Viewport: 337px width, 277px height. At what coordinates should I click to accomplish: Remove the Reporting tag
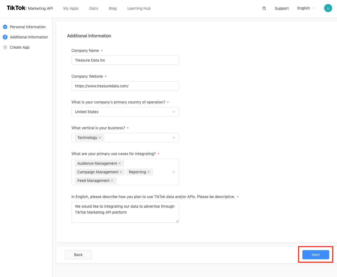pyautogui.click(x=148, y=172)
